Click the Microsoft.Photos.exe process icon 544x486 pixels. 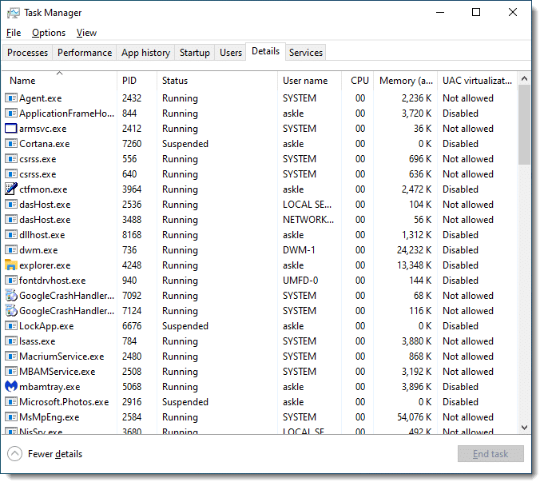tap(11, 402)
